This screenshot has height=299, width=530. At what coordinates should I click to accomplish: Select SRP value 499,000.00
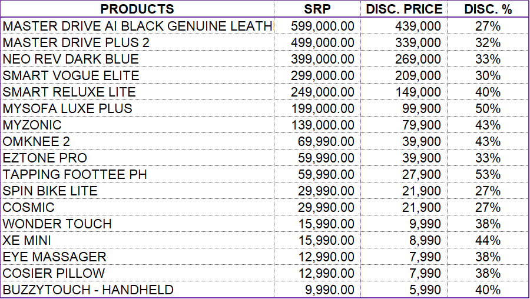[317, 42]
